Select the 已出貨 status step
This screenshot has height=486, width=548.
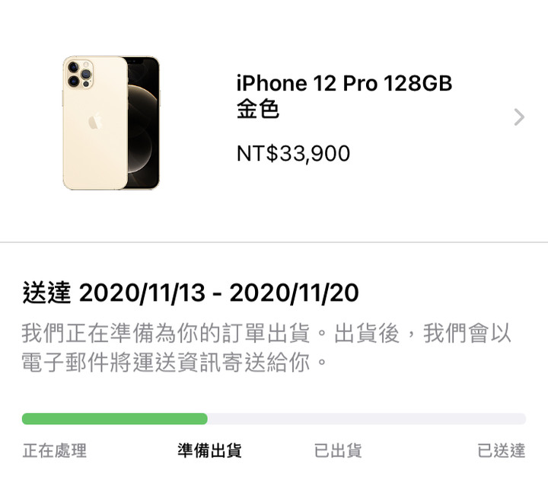338,450
